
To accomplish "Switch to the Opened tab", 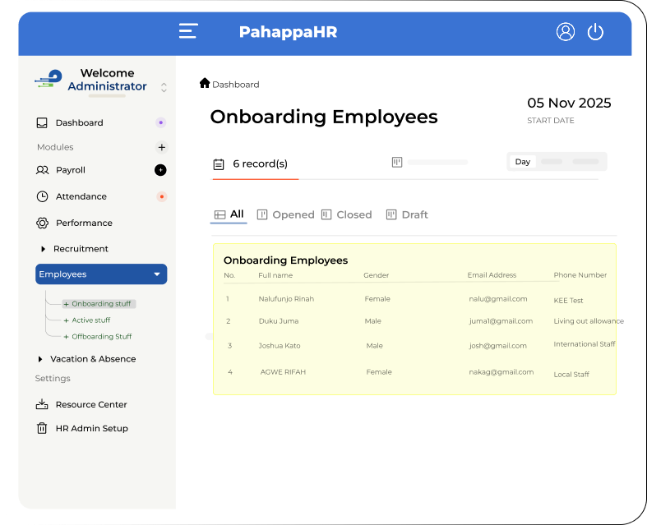I will click(285, 214).
